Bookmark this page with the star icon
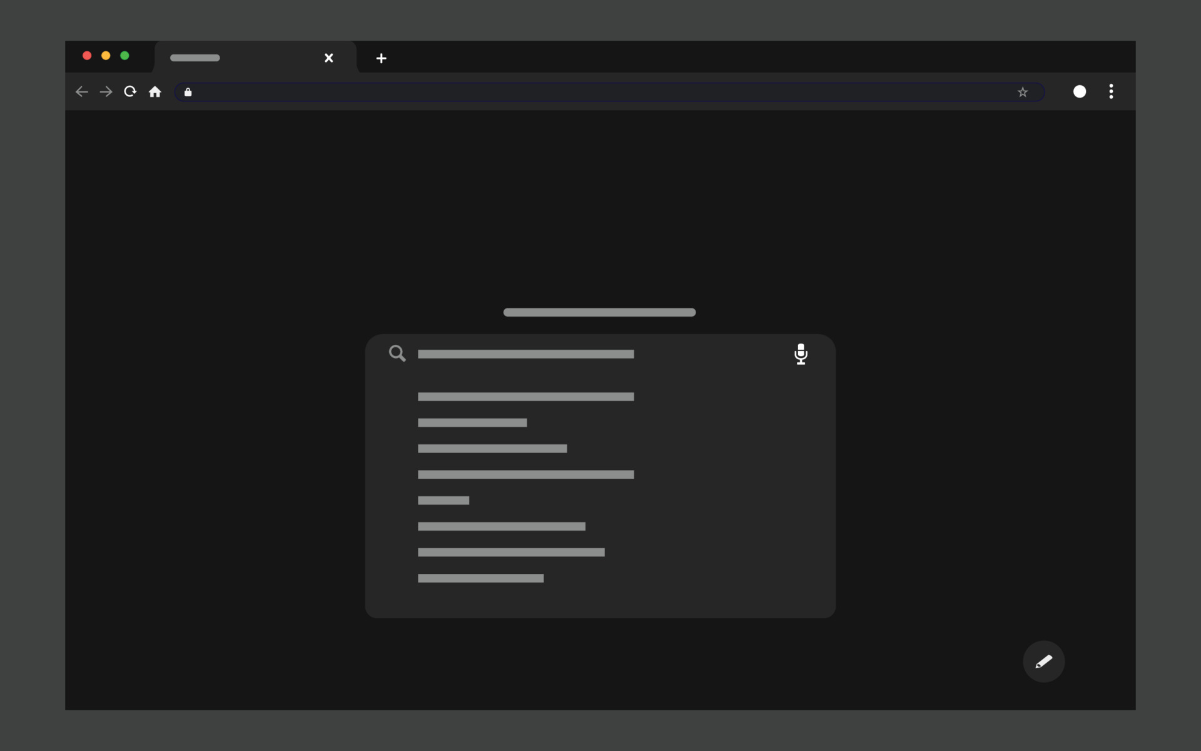The width and height of the screenshot is (1201, 751). coord(1023,92)
